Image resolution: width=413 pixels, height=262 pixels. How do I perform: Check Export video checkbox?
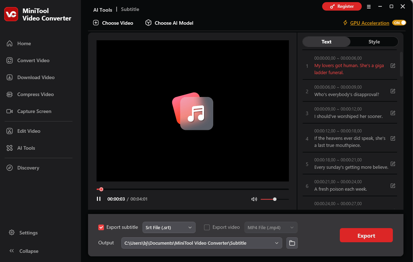207,227
